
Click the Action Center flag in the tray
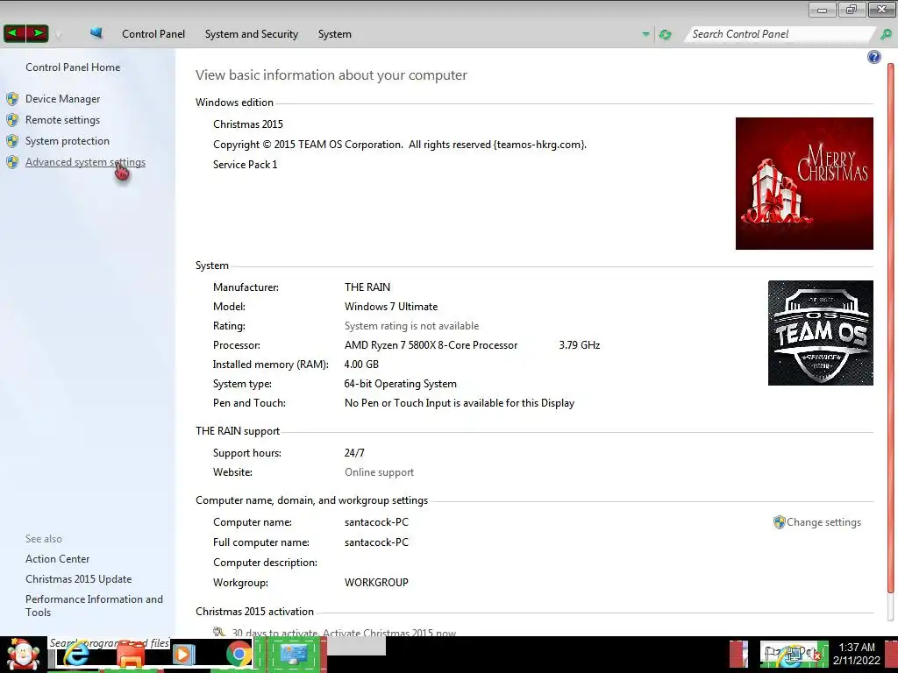click(773, 655)
